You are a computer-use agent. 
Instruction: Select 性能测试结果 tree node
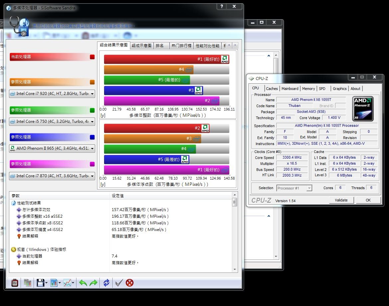[29, 203]
